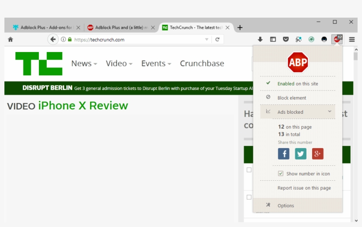The image size is (362, 227).
Task: Open the Events navigation dropdown
Action: (156, 63)
